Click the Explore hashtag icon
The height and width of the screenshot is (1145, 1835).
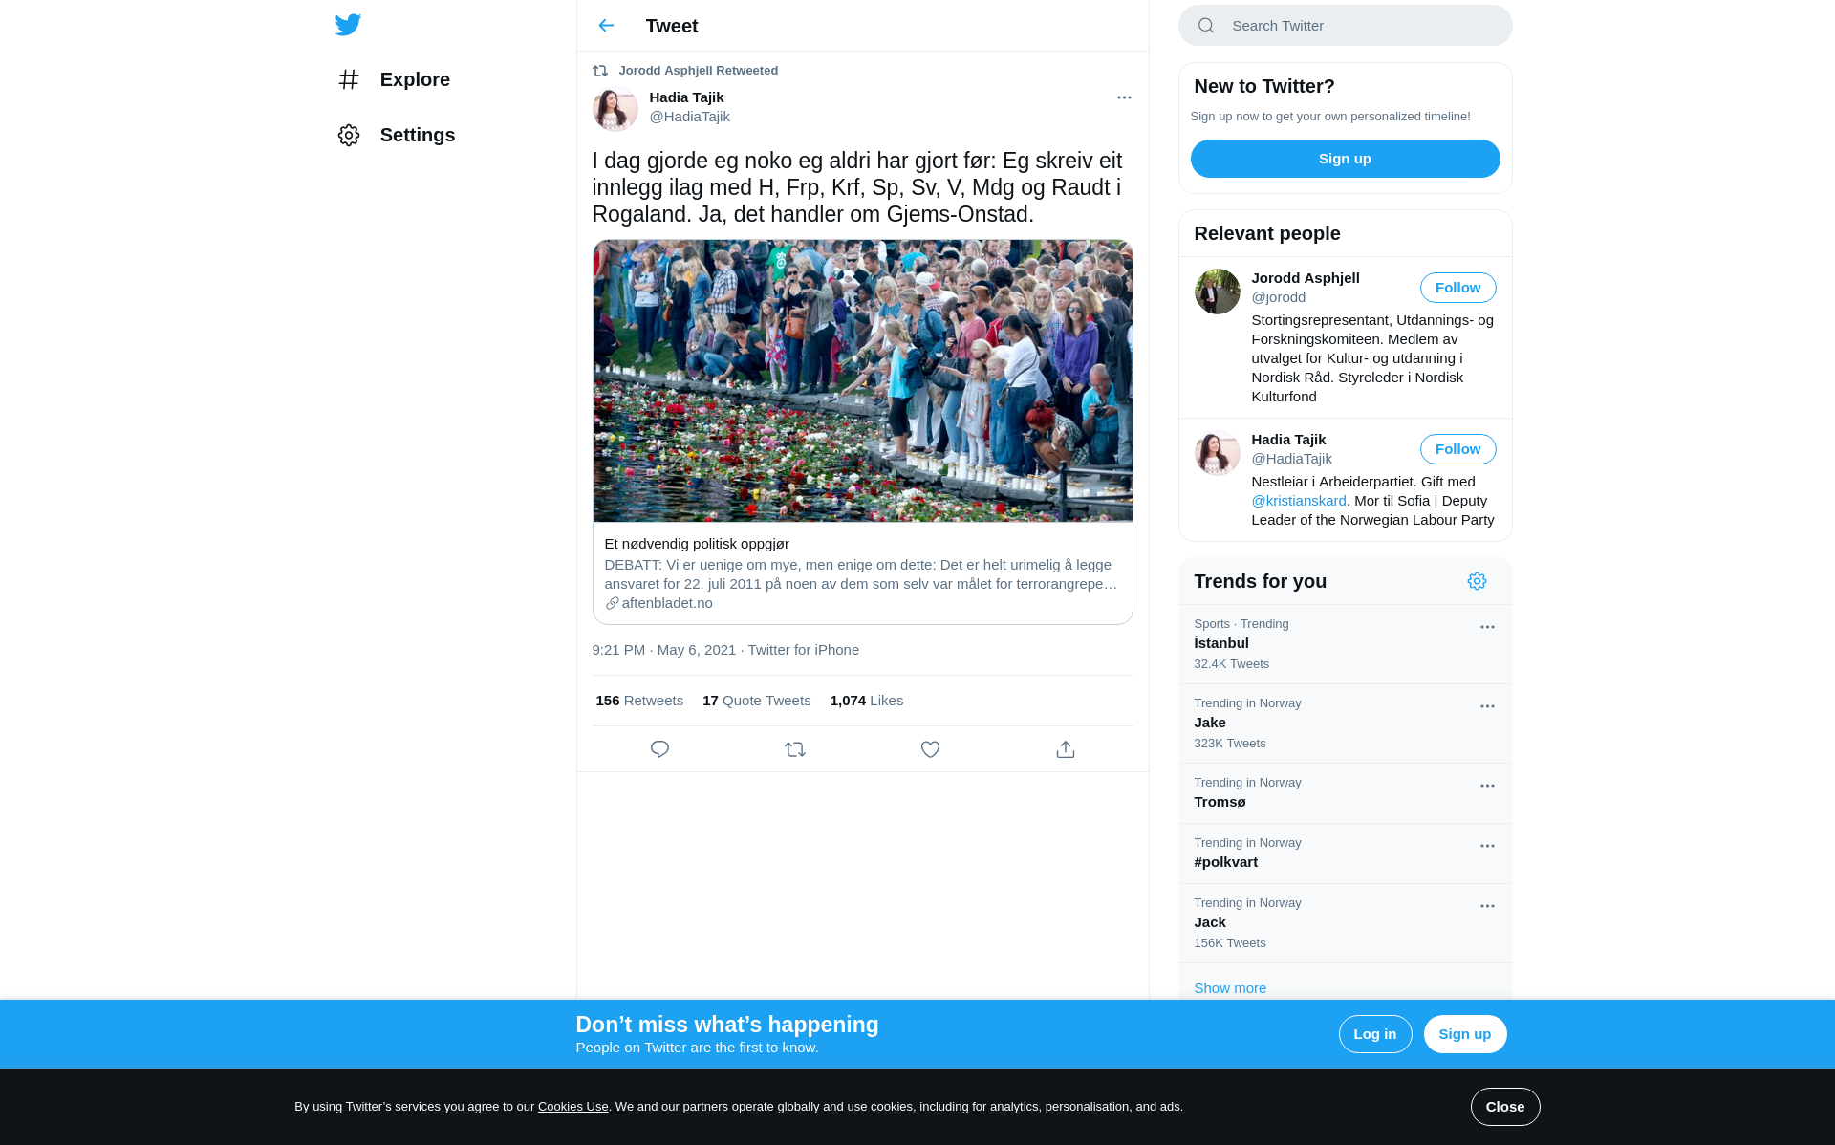click(x=349, y=79)
